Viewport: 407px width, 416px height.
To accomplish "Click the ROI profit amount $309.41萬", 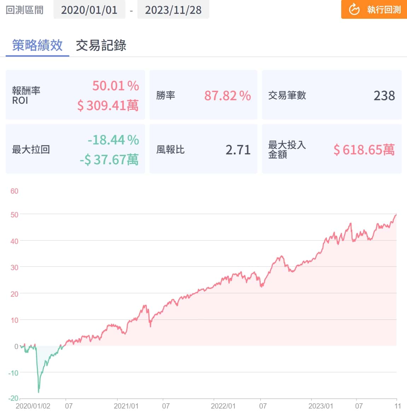I will click(108, 106).
